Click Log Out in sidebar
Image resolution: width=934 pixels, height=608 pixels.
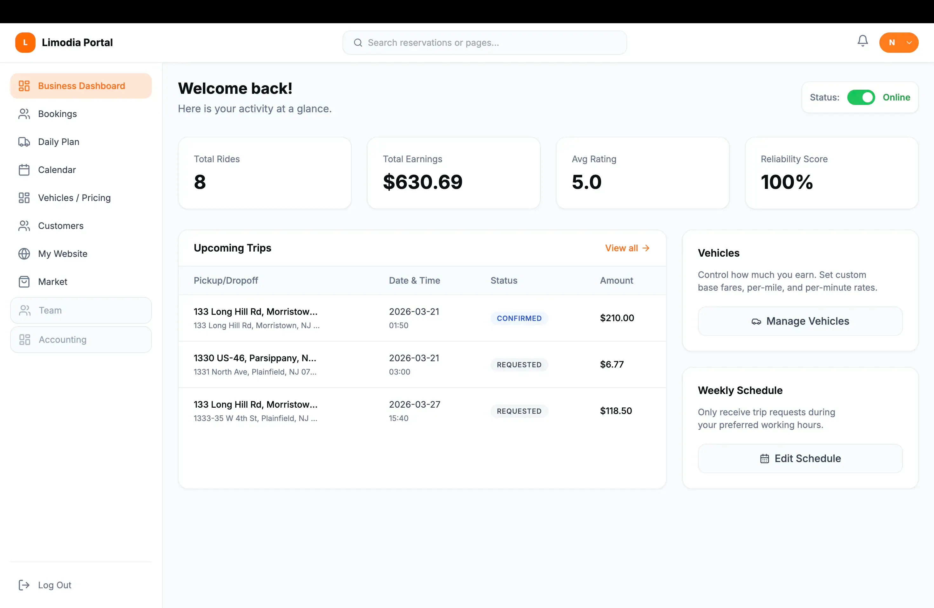81,585
